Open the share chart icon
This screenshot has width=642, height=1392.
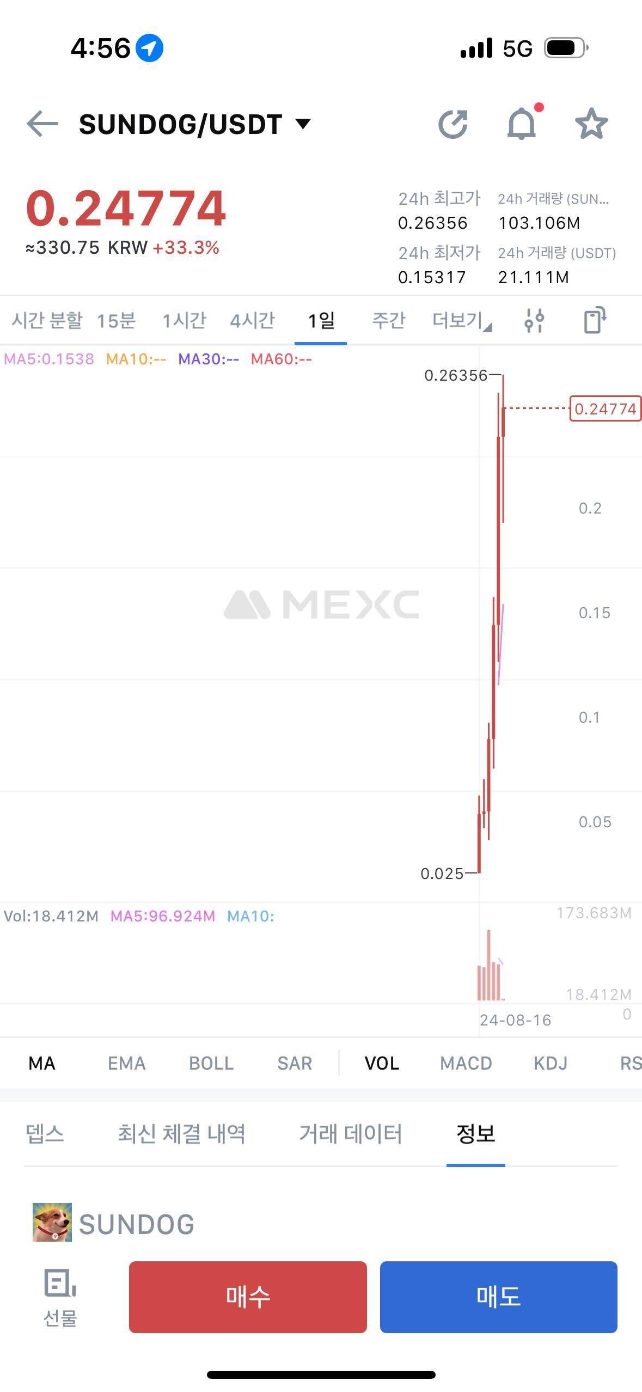click(453, 124)
